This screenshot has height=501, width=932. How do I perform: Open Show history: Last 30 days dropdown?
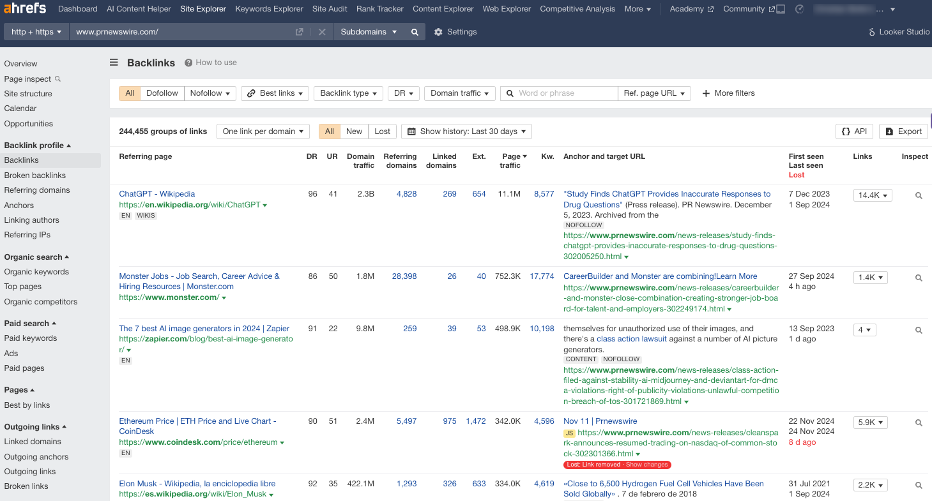[x=467, y=131]
